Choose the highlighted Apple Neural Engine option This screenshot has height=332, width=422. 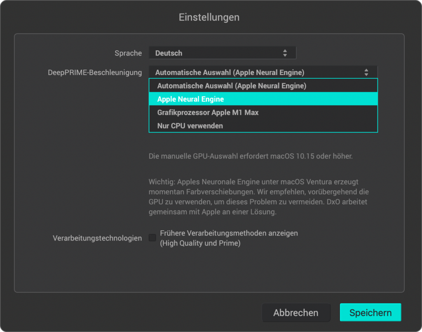(263, 99)
